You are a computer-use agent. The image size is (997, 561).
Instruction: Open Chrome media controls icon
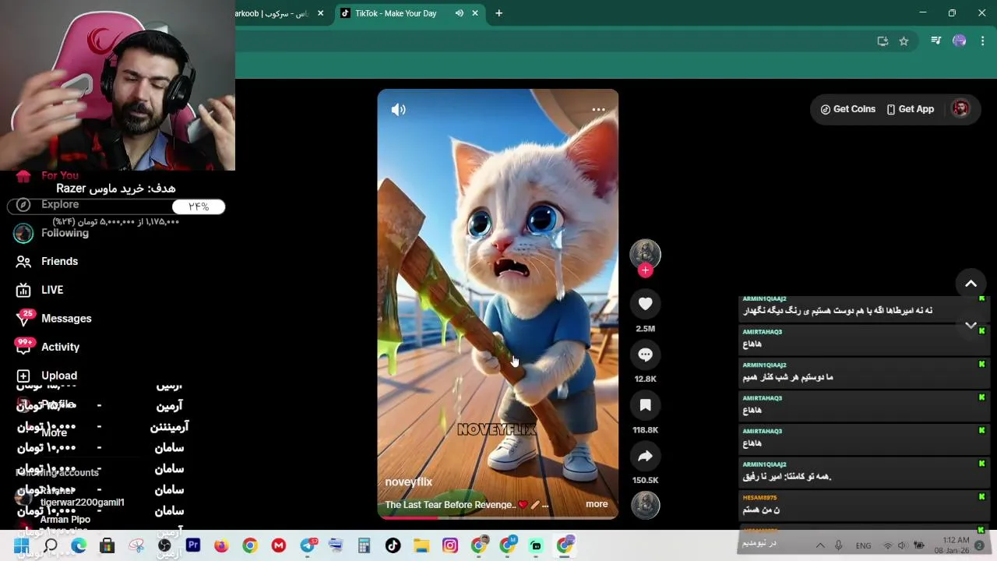(x=936, y=41)
